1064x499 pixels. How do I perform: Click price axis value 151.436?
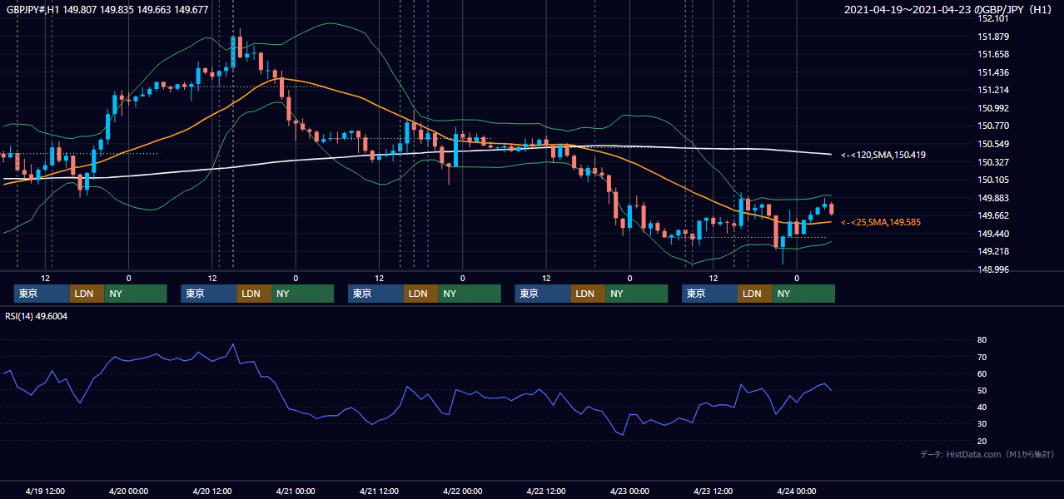[993, 72]
